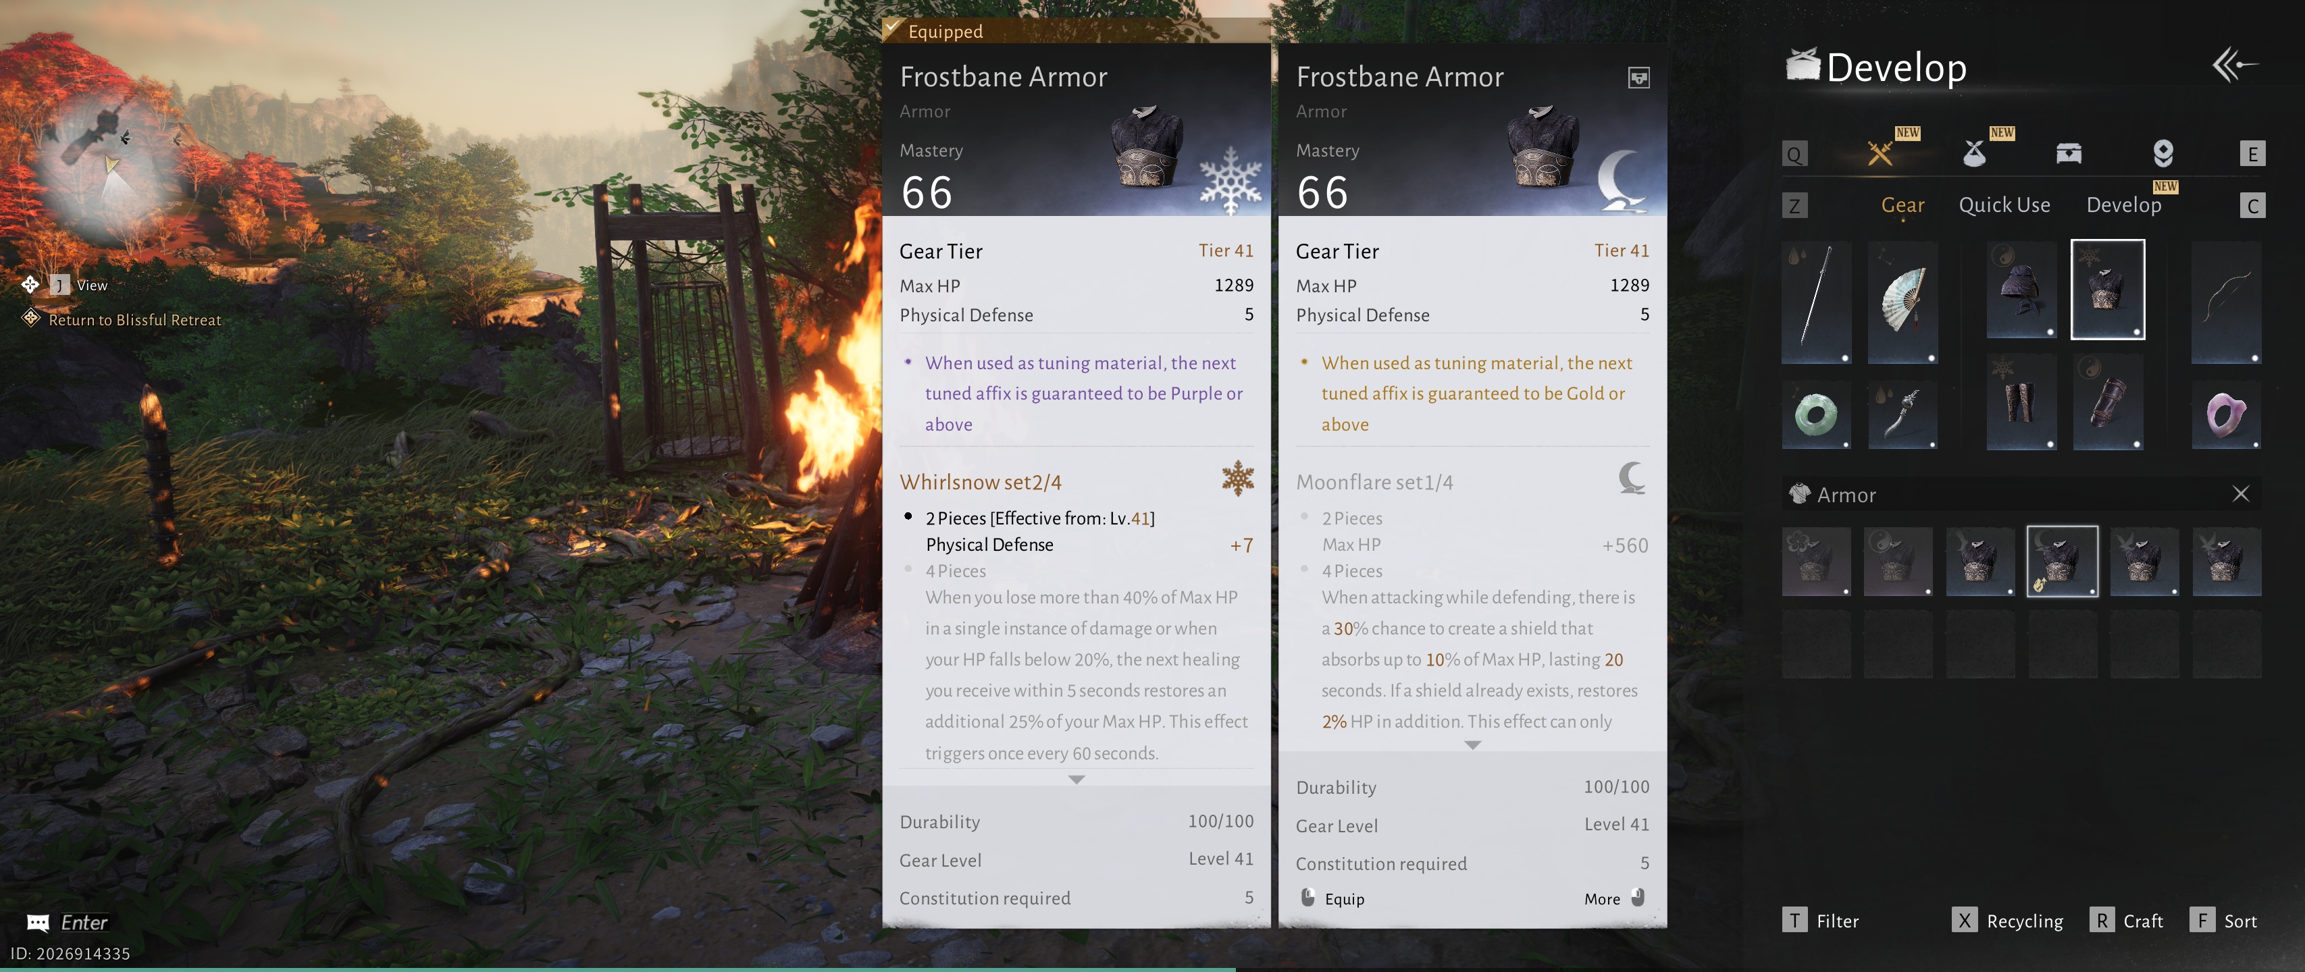Click the pin icon on Frostbane Armor card
The height and width of the screenshot is (972, 2305).
(1638, 78)
